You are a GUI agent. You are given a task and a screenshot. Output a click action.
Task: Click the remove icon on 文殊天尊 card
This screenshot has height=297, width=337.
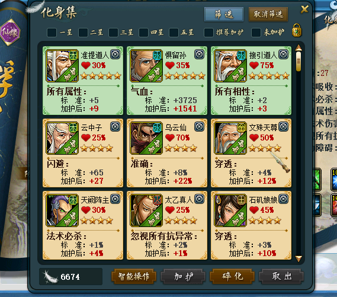coord(283,126)
